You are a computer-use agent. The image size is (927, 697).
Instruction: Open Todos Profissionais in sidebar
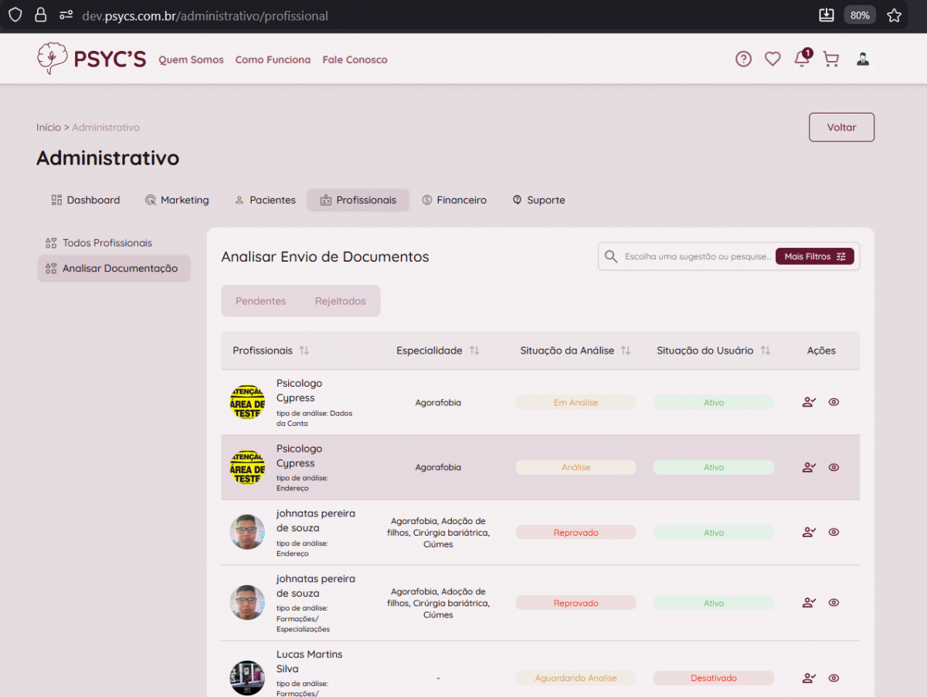coord(107,243)
